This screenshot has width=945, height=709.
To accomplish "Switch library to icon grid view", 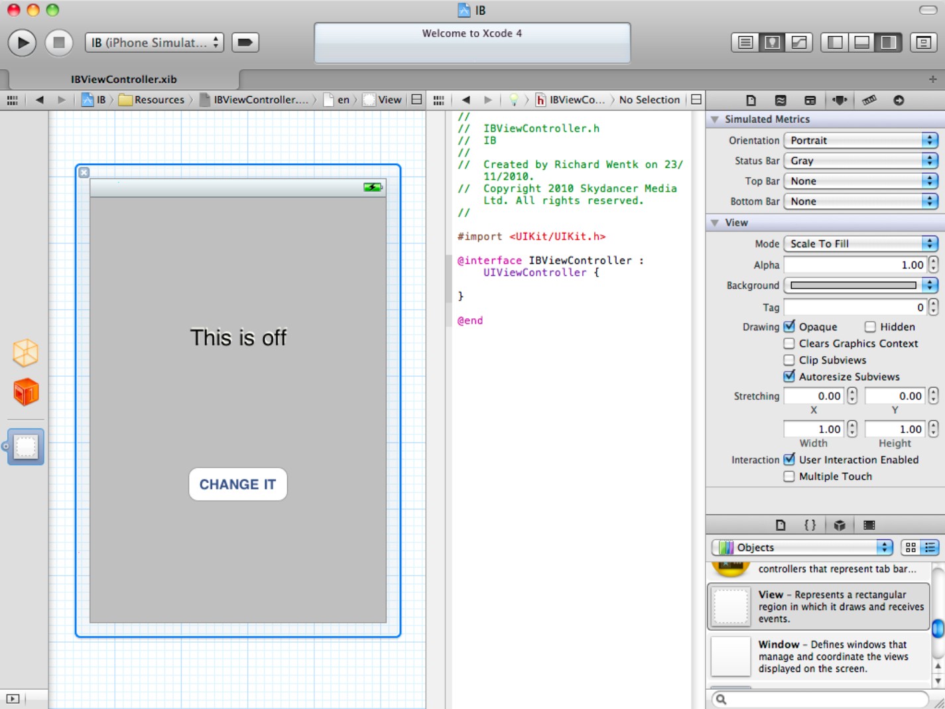I will tap(911, 547).
